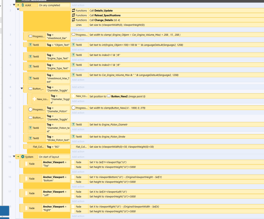Click the Functions icon beside Call Reload_Specifications

coord(73,15)
